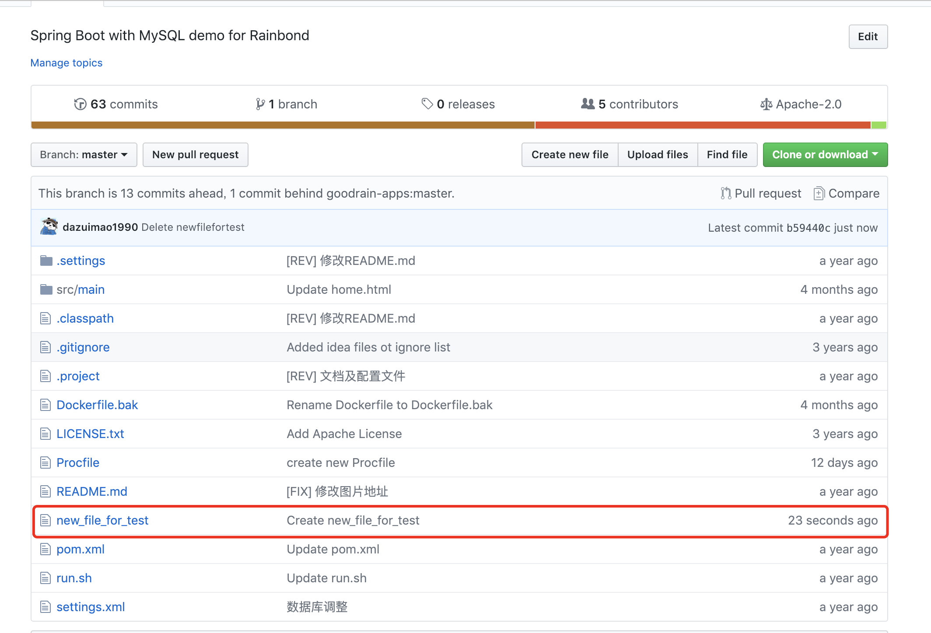Expand the Manage topics section
Image resolution: width=931 pixels, height=633 pixels.
tap(66, 63)
